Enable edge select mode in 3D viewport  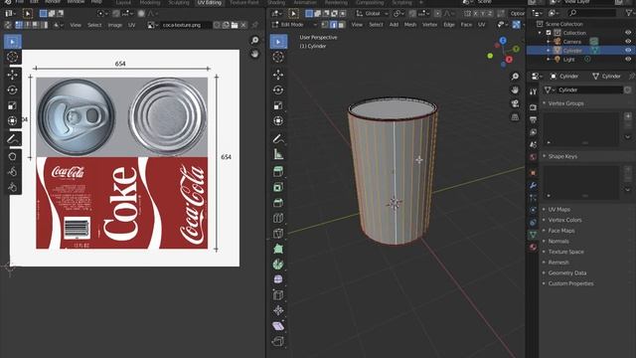(x=334, y=25)
